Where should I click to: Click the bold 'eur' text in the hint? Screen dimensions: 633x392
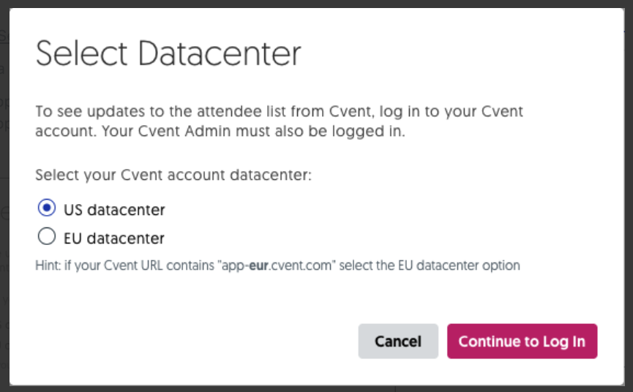click(x=259, y=265)
